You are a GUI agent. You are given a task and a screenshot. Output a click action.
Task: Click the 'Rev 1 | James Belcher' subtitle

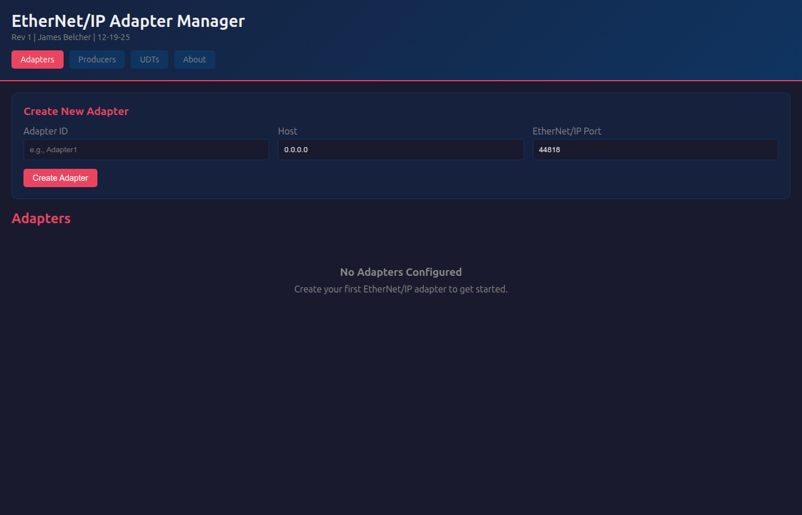tap(70, 37)
